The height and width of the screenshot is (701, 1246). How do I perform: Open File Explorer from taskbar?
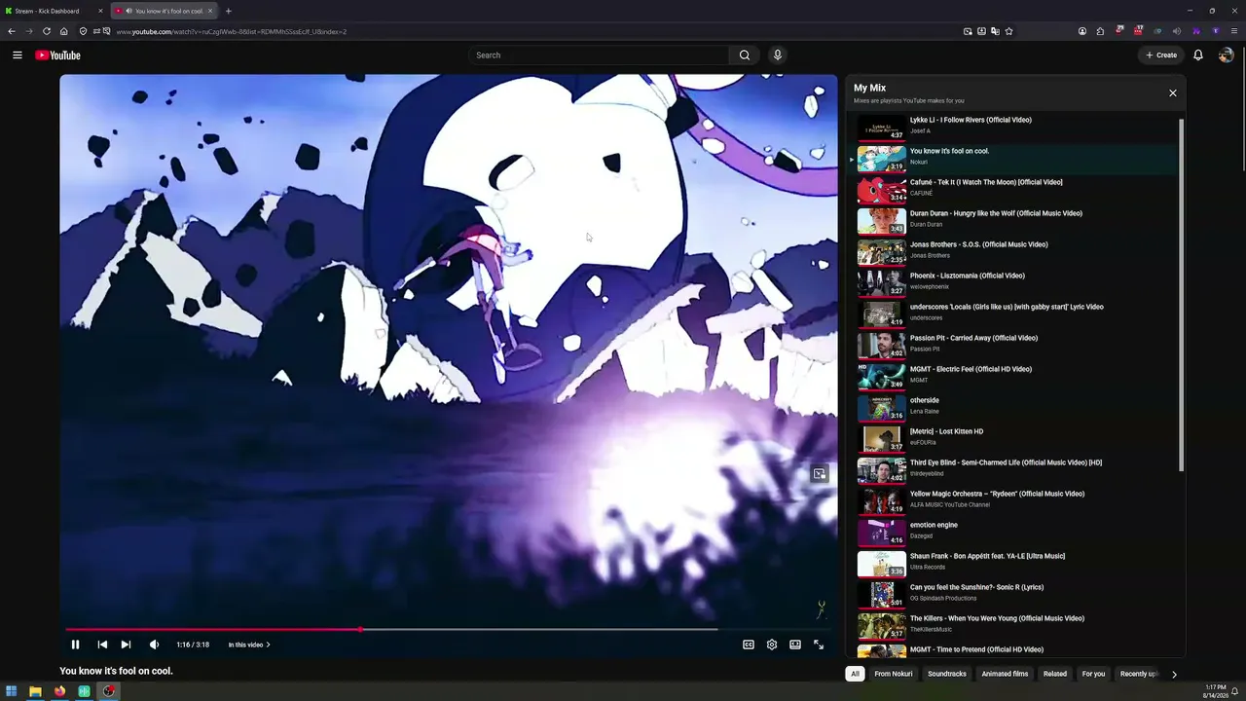click(x=36, y=691)
